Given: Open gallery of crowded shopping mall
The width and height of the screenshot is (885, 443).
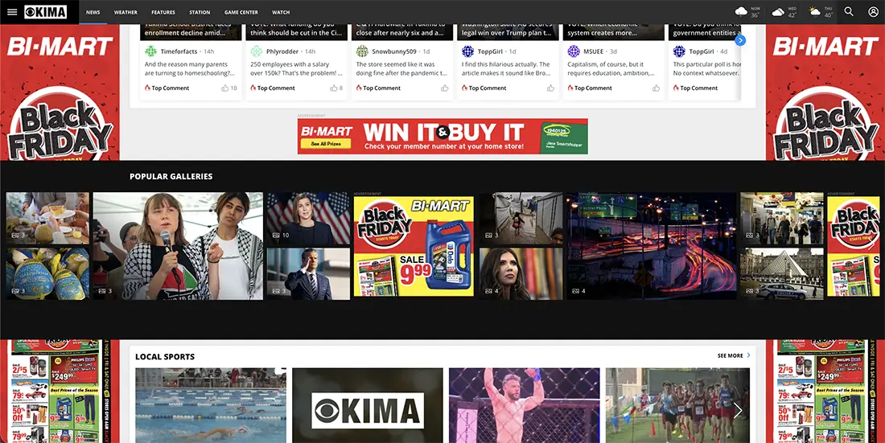Looking at the screenshot, I should pyautogui.click(x=782, y=219).
